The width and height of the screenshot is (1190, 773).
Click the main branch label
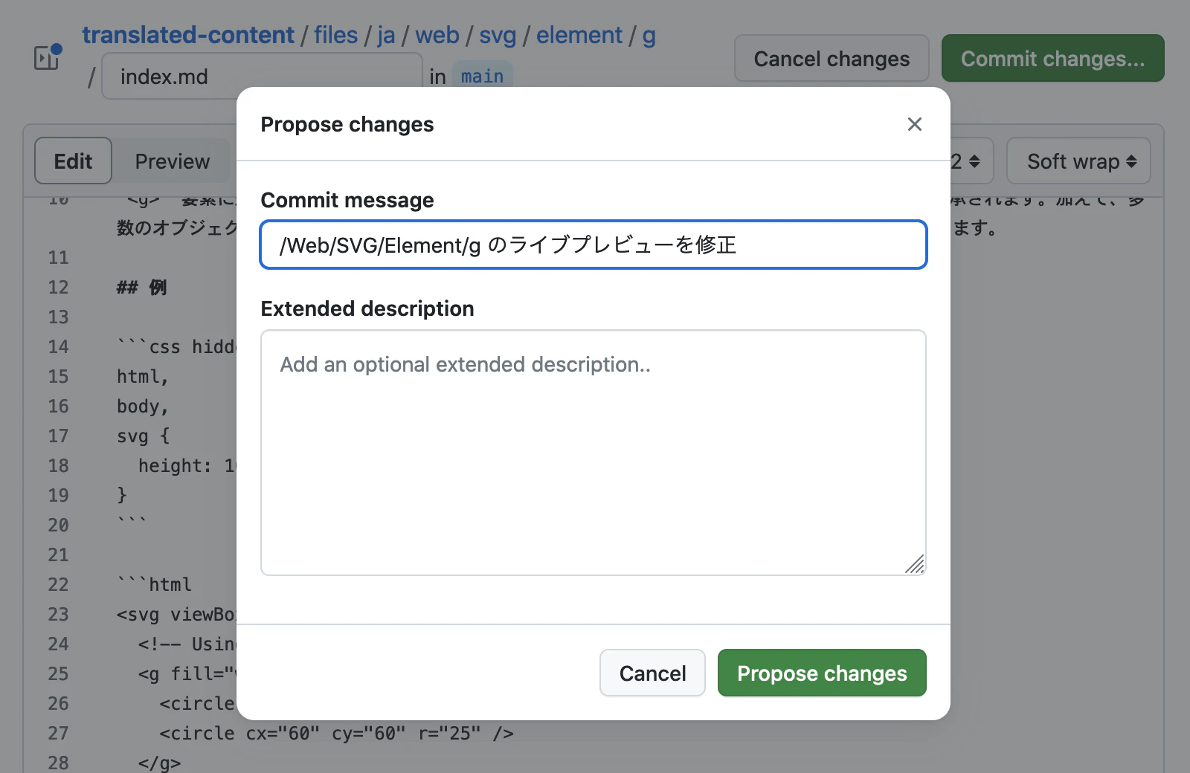[x=482, y=76]
